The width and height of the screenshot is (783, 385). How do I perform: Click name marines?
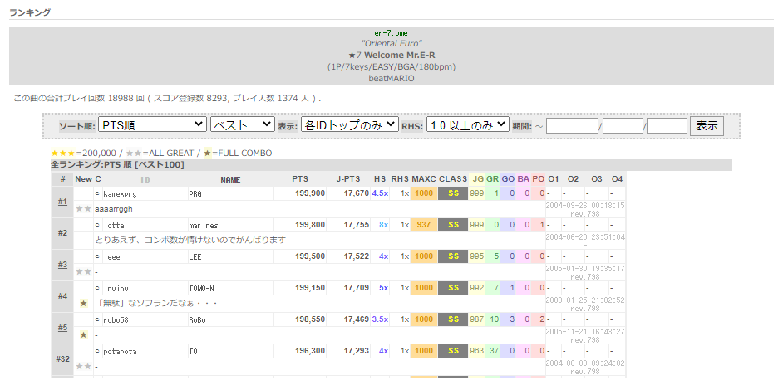pyautogui.click(x=204, y=226)
